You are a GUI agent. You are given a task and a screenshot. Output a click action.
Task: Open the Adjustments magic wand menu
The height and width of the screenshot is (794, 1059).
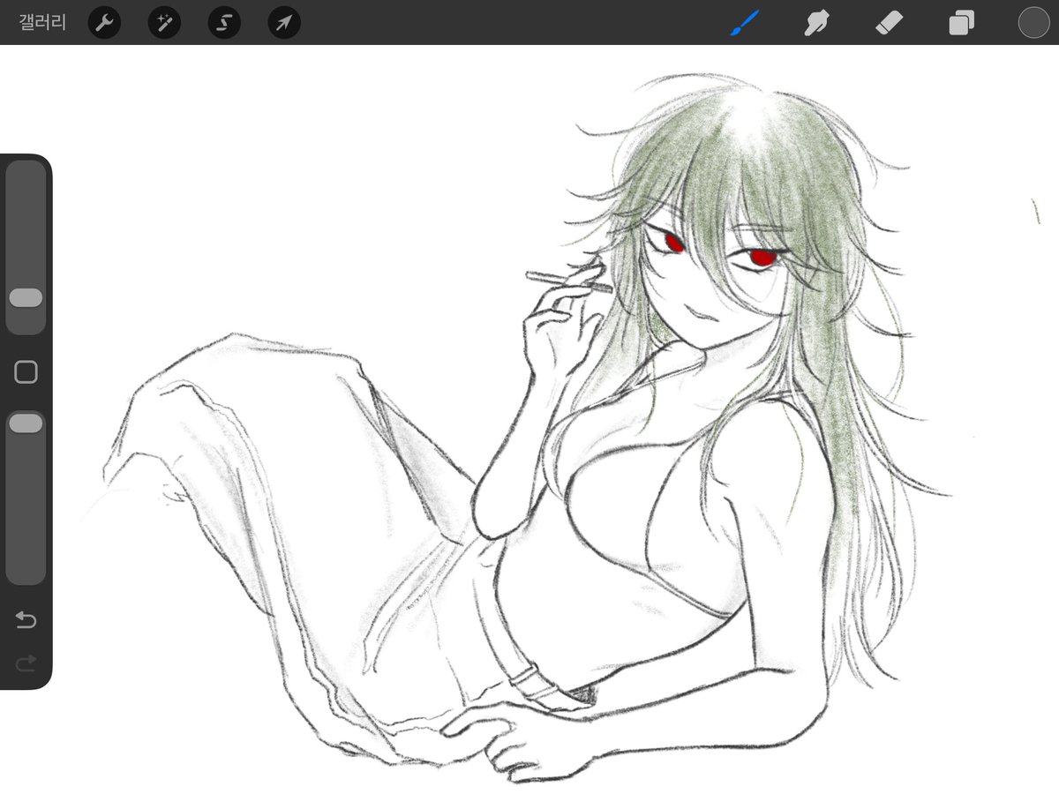click(164, 23)
